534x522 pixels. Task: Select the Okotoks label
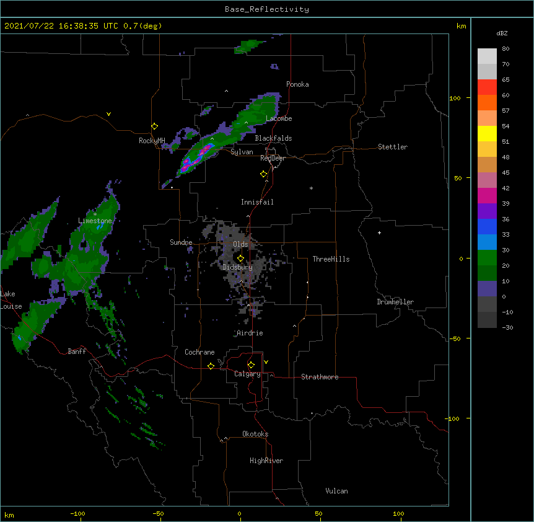point(255,434)
